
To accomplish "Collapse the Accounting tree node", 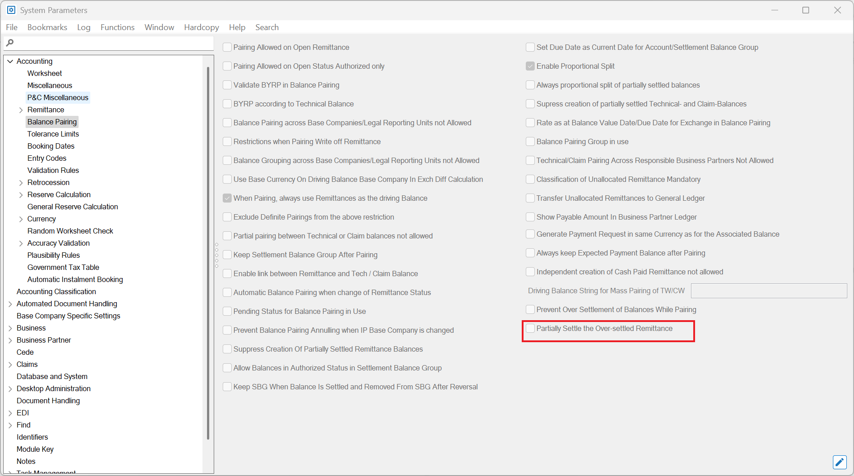I will pyautogui.click(x=10, y=62).
